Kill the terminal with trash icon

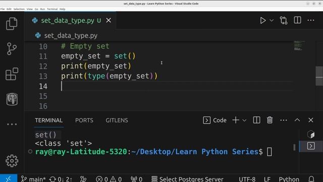(270, 120)
